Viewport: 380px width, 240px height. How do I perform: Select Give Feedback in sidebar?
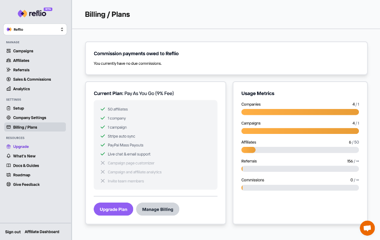click(x=26, y=184)
